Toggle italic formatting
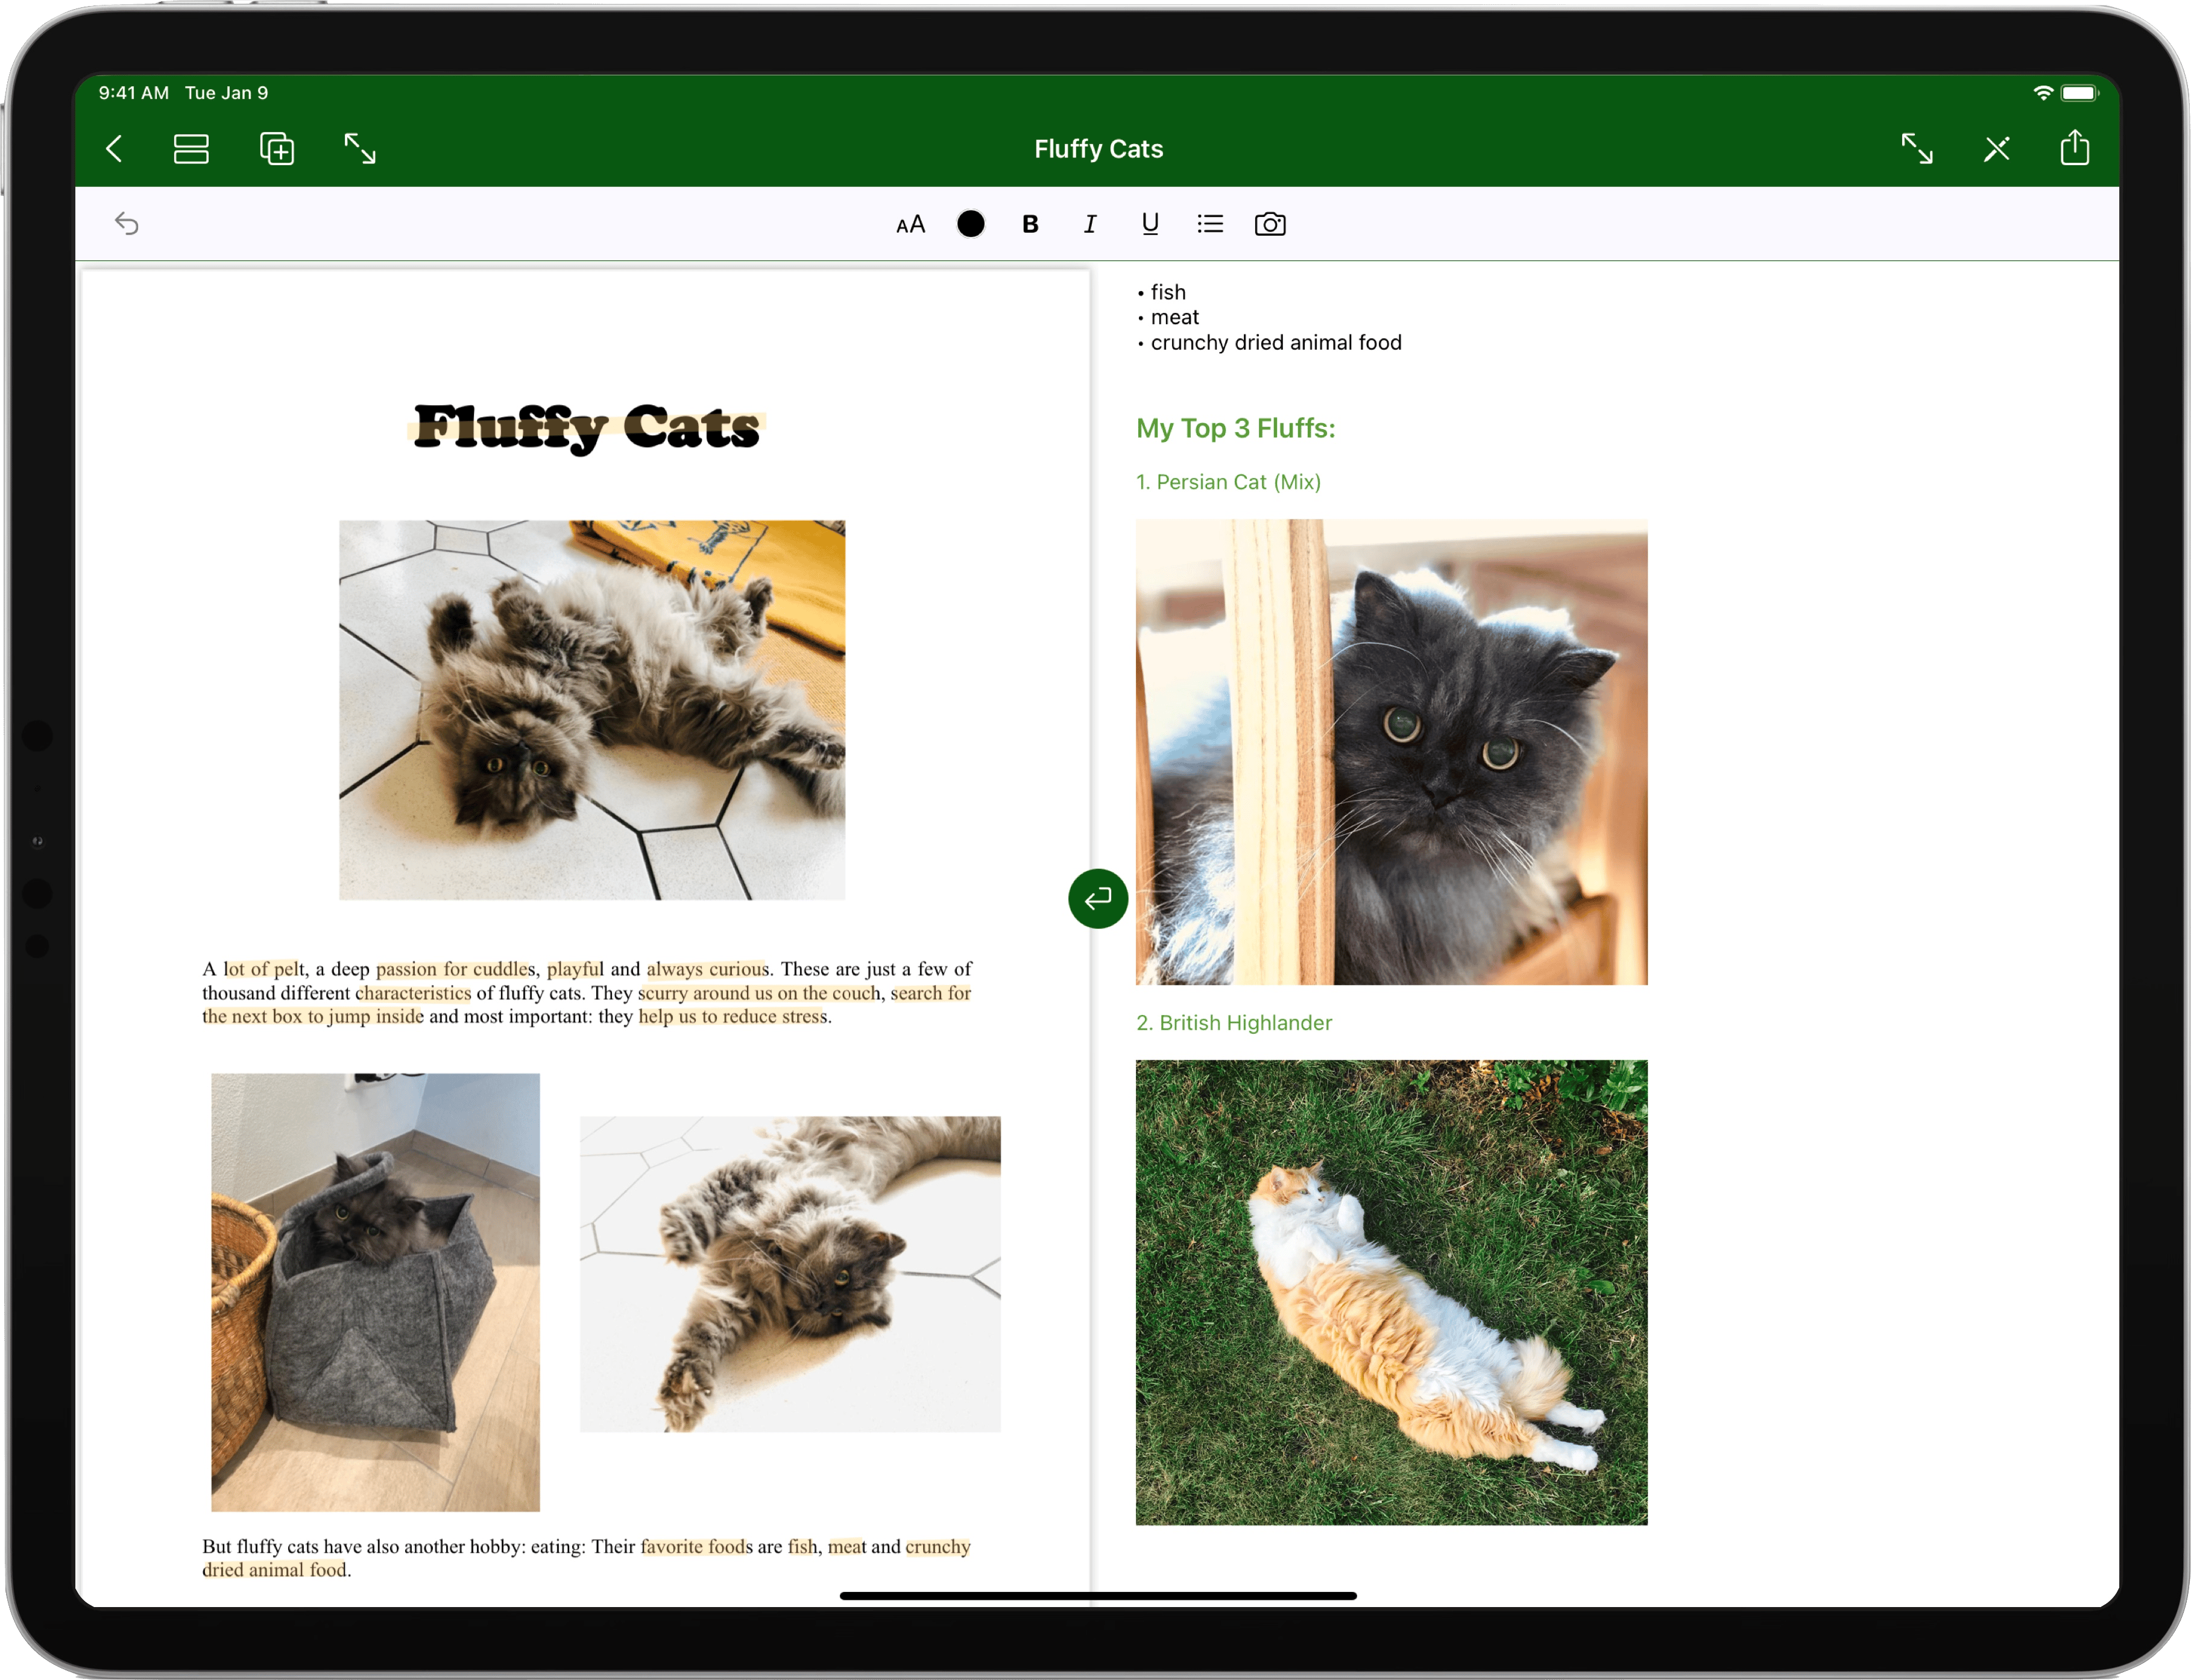Viewport: 2191px width, 1680px height. [x=1090, y=224]
